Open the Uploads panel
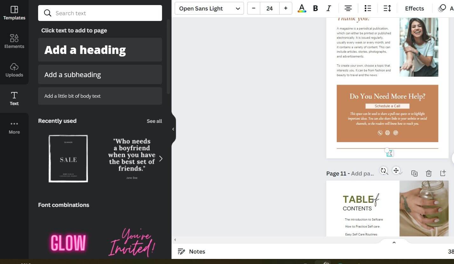Image resolution: width=454 pixels, height=264 pixels. (x=14, y=70)
